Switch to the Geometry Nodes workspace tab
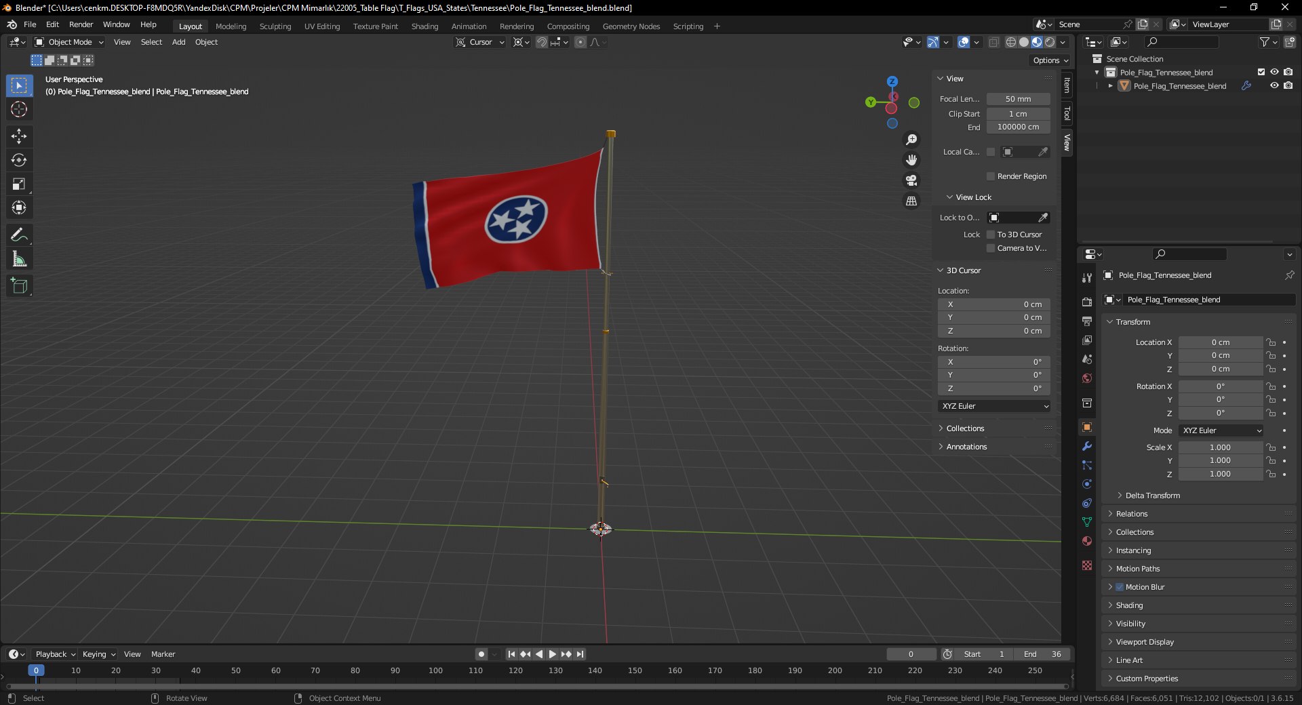Screen dimensions: 1302x705 (631, 26)
